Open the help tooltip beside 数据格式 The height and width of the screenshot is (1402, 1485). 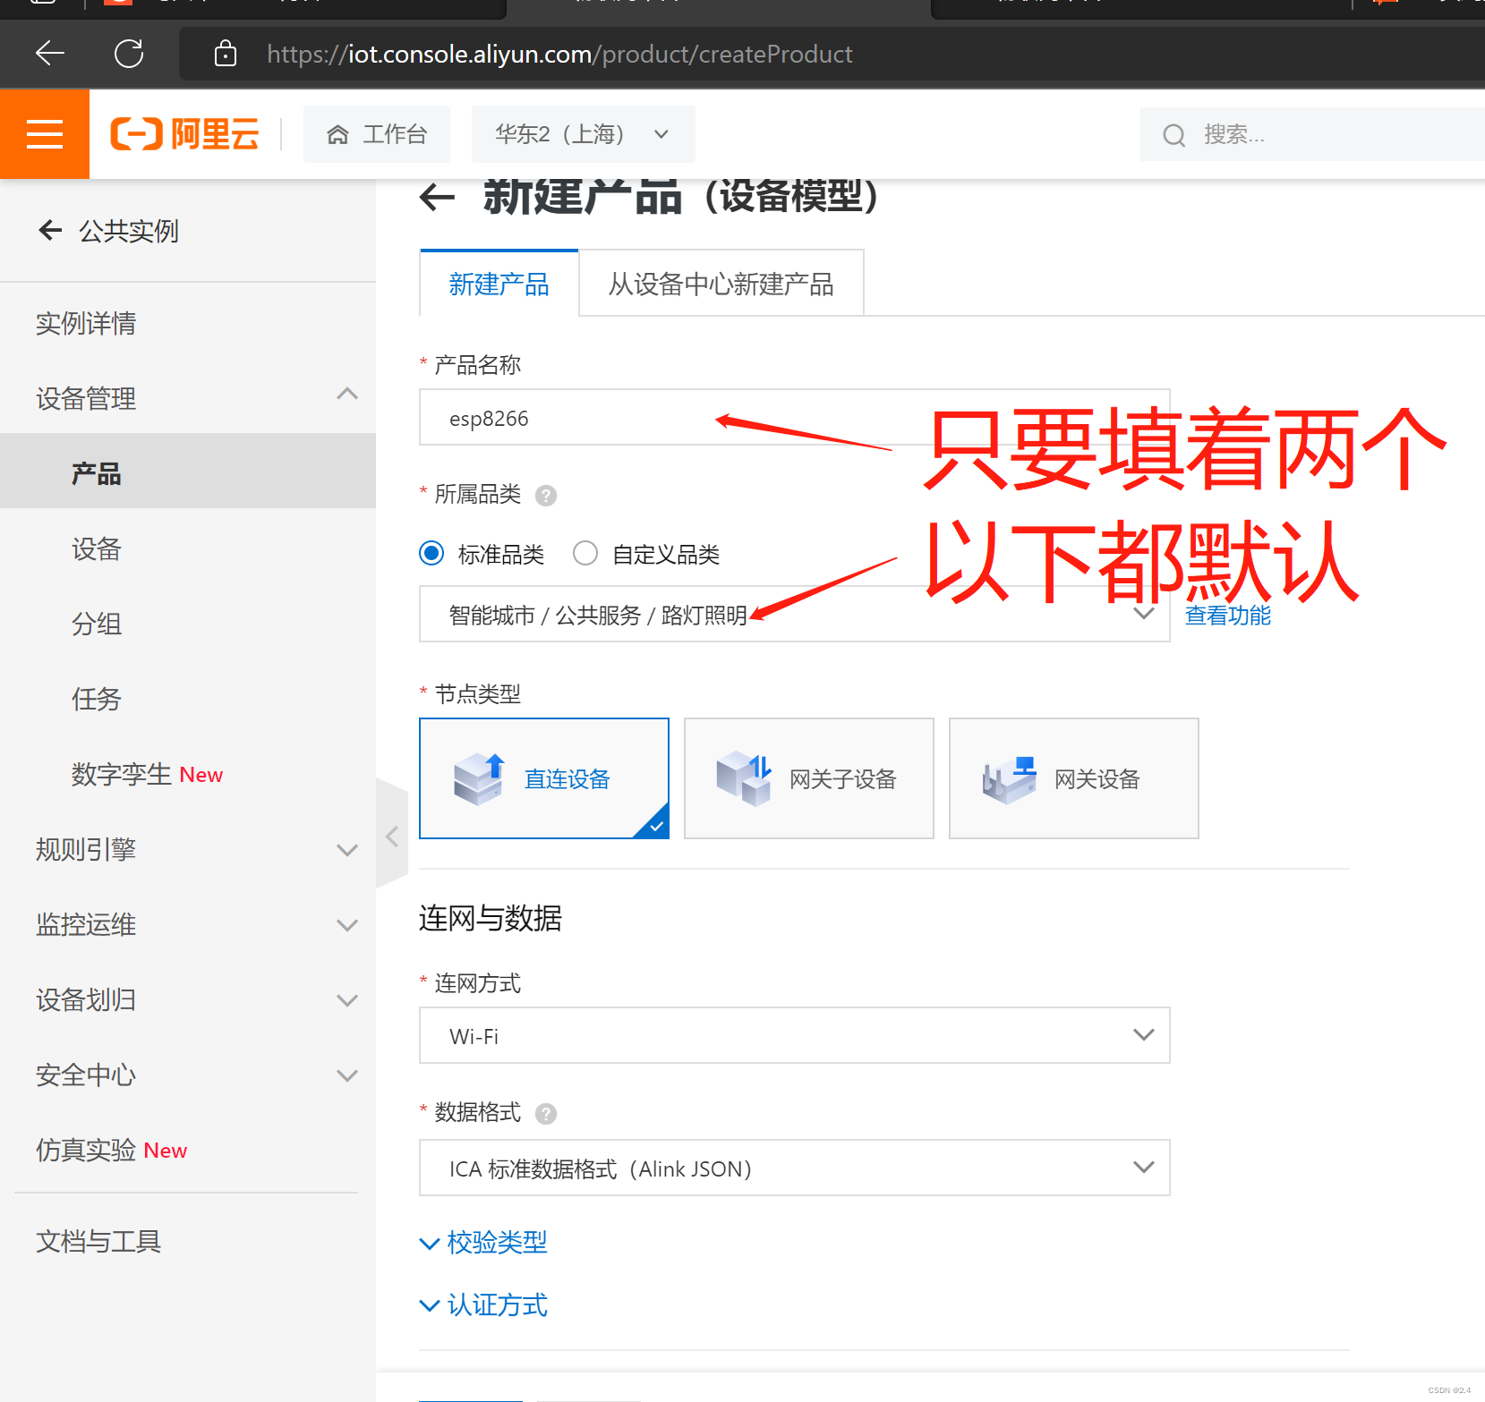[546, 1113]
